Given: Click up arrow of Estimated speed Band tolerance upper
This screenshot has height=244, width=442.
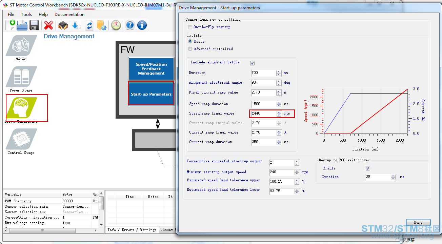Looking at the screenshot, I should click(297, 180).
